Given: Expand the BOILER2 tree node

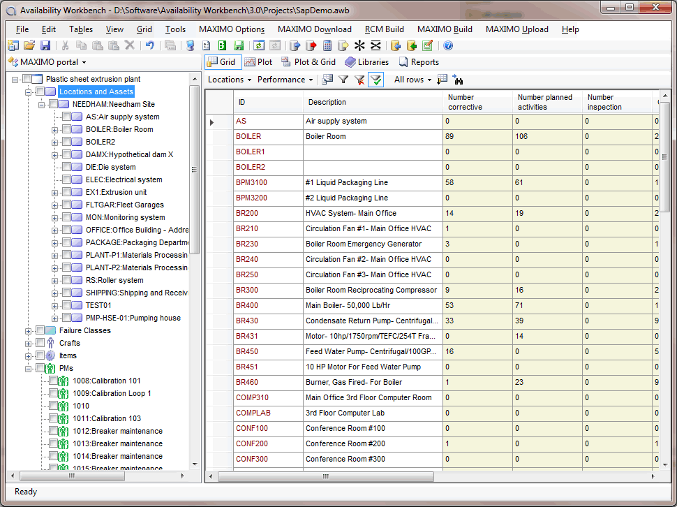Looking at the screenshot, I should pos(54,141).
